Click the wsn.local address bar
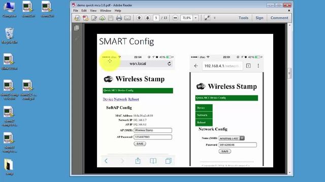Image resolution: width=325 pixels, height=182 pixels. coord(138,64)
